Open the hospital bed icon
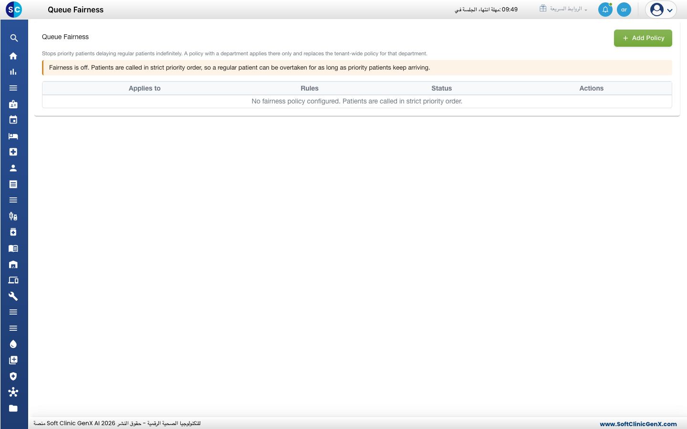Screen dimensions: 687x429 tap(13, 136)
